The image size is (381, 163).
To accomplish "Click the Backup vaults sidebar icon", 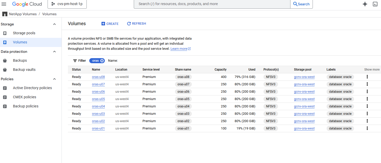I will click(5, 70).
